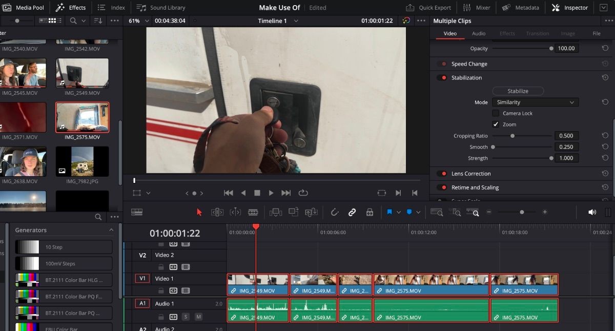The height and width of the screenshot is (331, 615).
Task: Click the Play Reverse button
Action: (x=243, y=193)
